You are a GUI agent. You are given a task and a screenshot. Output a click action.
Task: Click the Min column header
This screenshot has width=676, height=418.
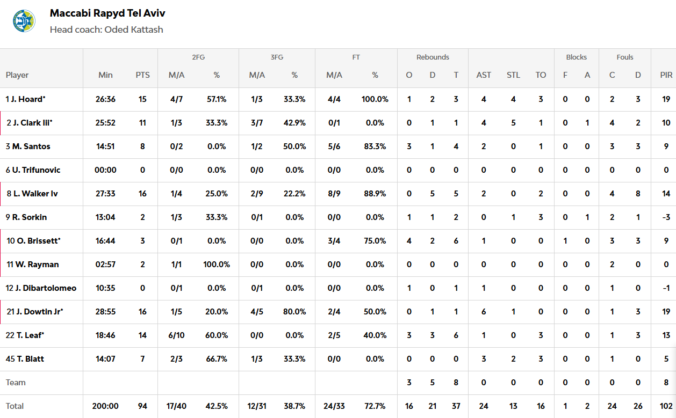[106, 75]
